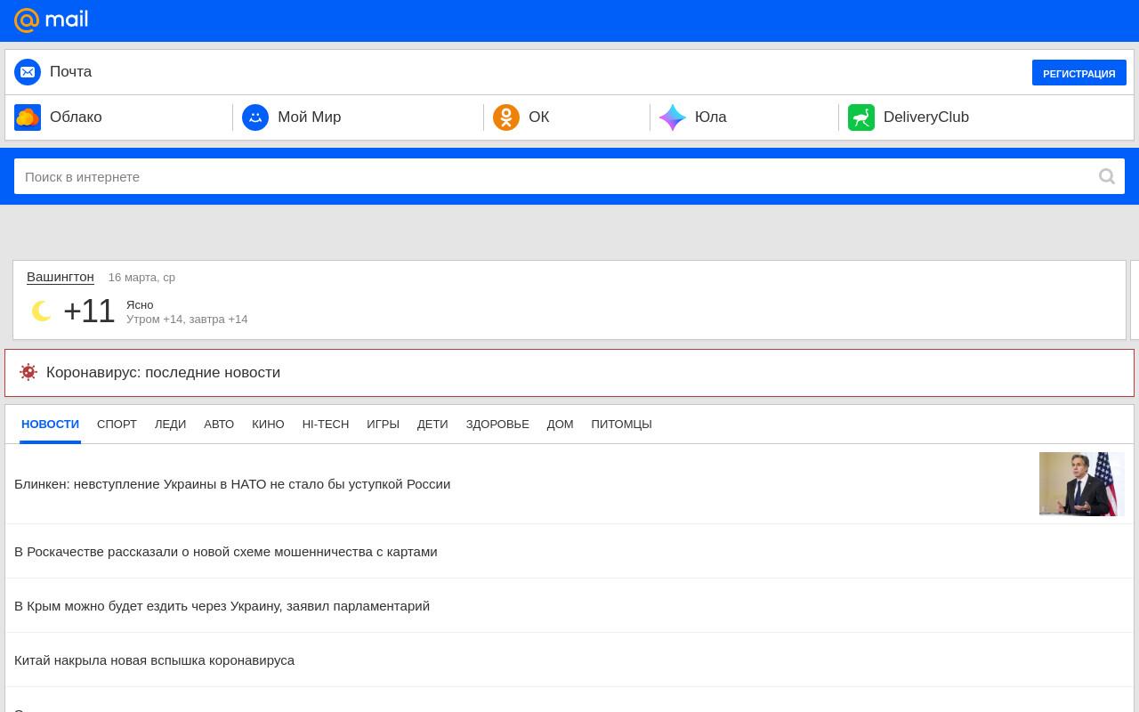Switch to the ПИТОМЦЫ tab
This screenshot has height=712, width=1139.
(621, 424)
